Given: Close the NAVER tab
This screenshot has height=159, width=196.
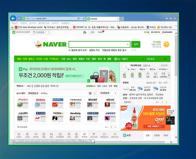Looking at the screenshot, I should tap(118, 19).
